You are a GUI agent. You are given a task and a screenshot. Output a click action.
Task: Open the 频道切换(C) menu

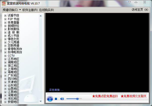coord(10,10)
